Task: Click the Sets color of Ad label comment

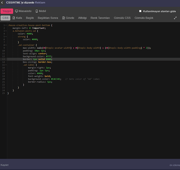Action: pos(82,79)
